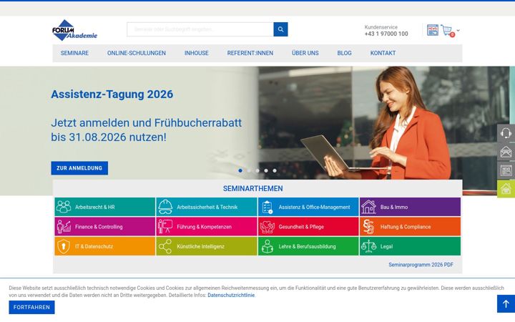Viewport: 515px width, 322px height.
Task: Click the Arbeitsrecht & HR label
Action: (95, 207)
